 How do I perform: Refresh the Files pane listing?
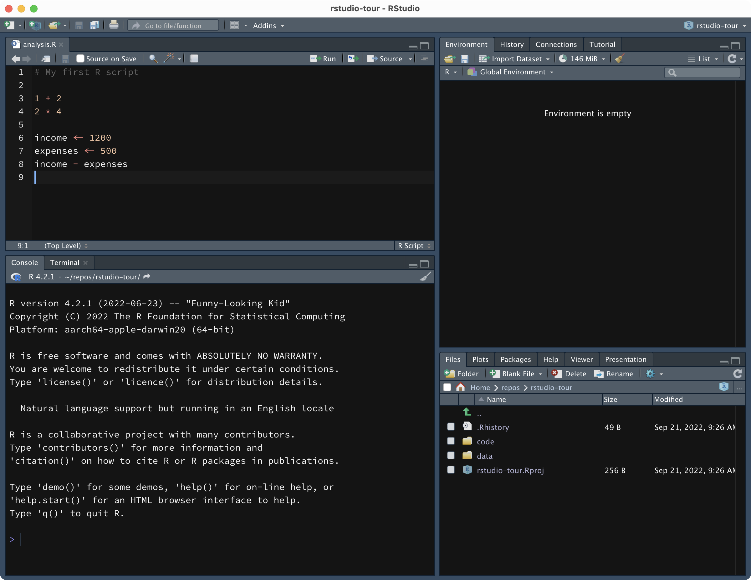pos(738,374)
